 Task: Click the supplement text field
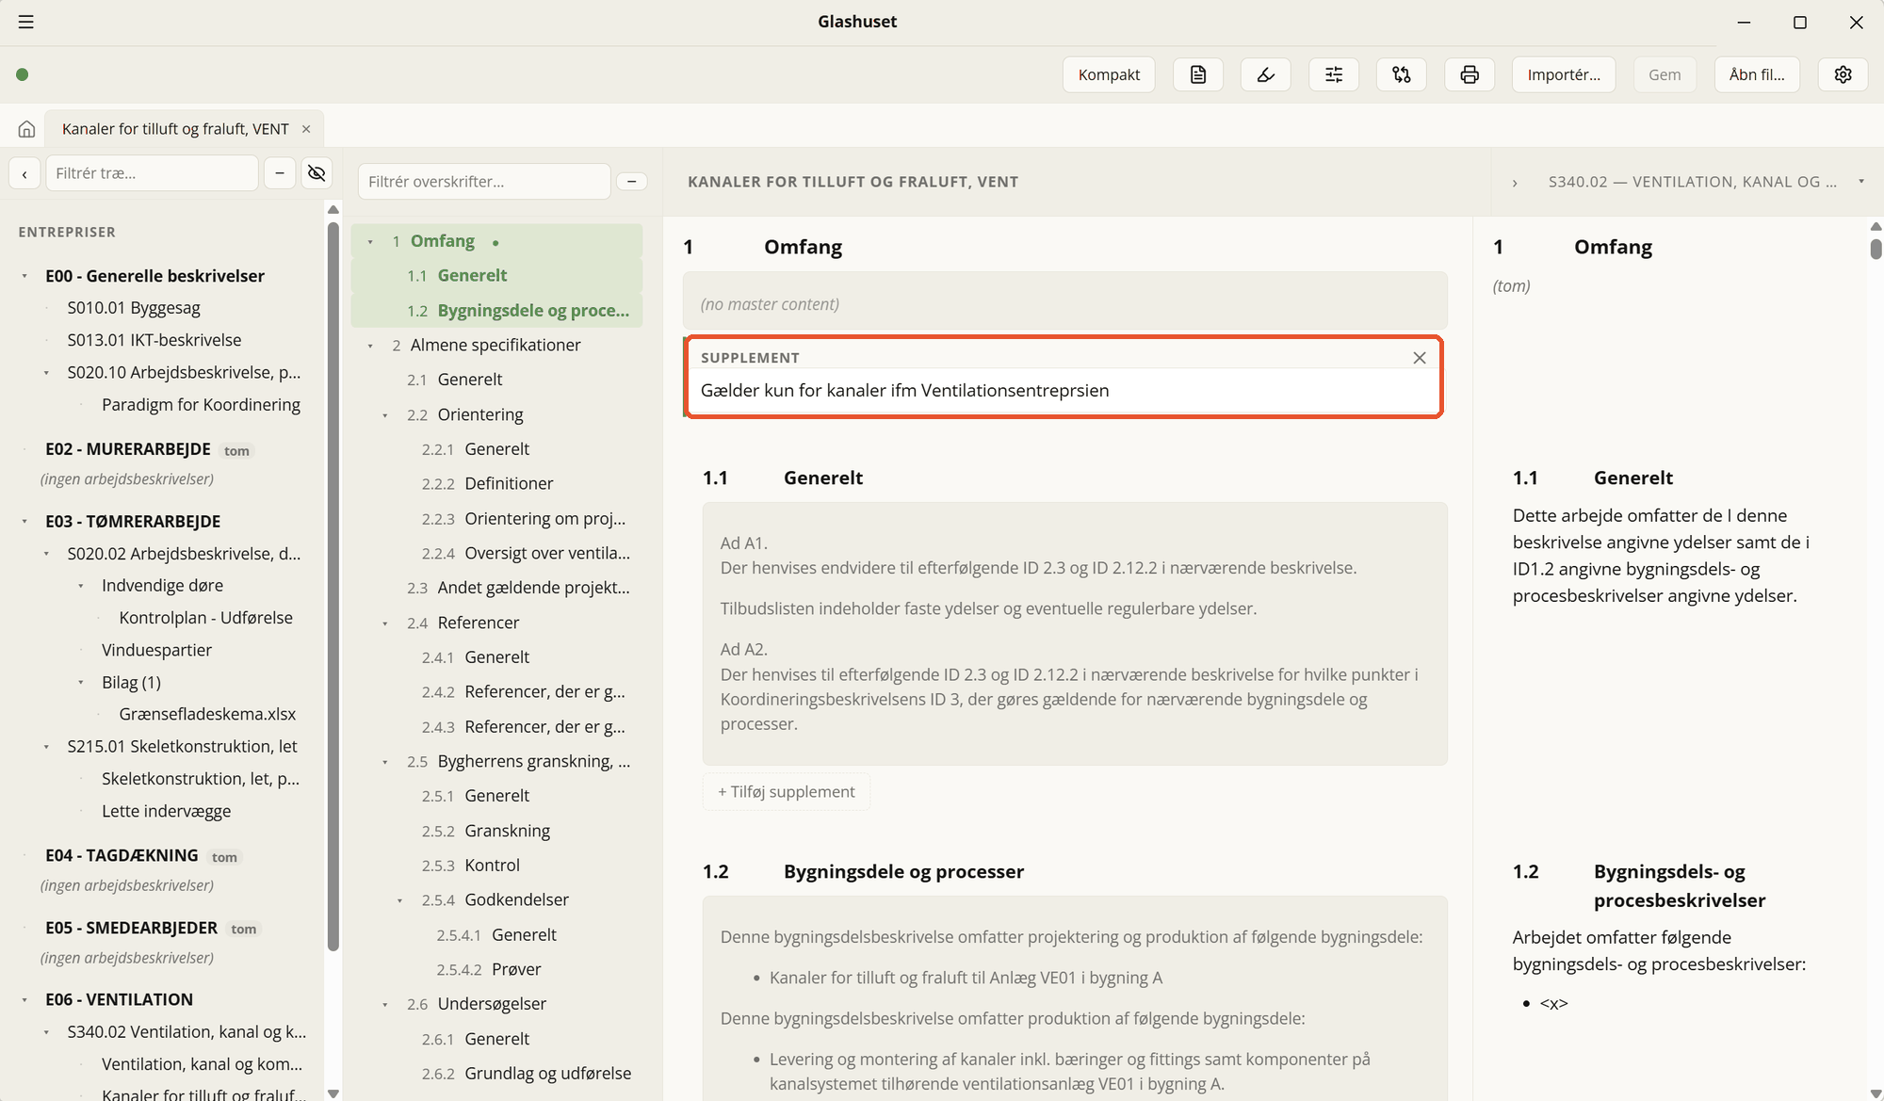[1064, 391]
